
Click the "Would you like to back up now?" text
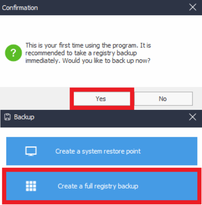coord(106,61)
